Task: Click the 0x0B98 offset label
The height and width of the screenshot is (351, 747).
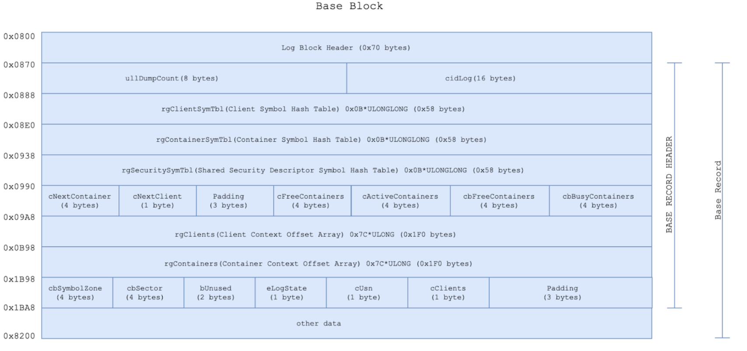Action: coord(19,248)
